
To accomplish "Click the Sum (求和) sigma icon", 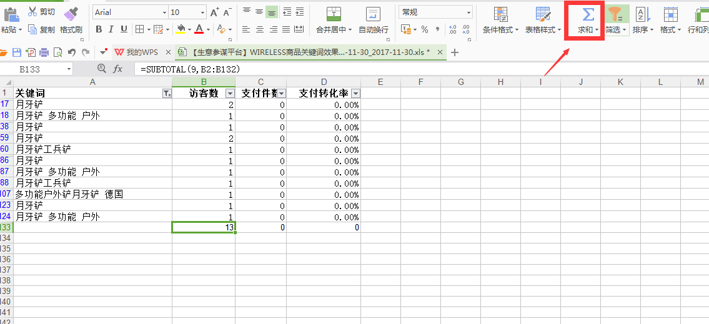I will pos(587,14).
